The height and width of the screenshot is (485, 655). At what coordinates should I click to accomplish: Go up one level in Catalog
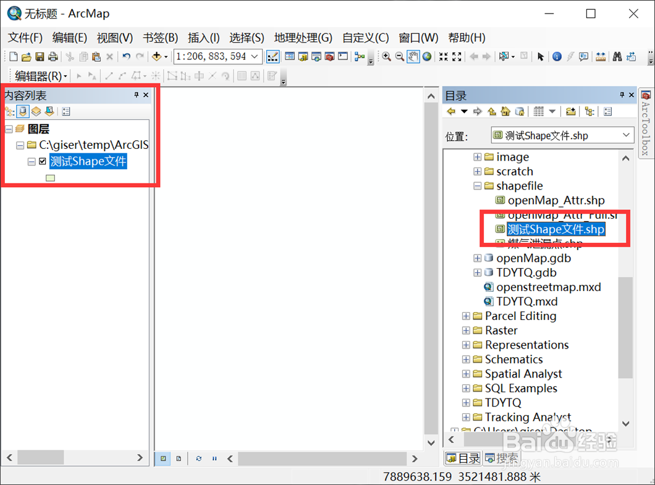pos(492,112)
